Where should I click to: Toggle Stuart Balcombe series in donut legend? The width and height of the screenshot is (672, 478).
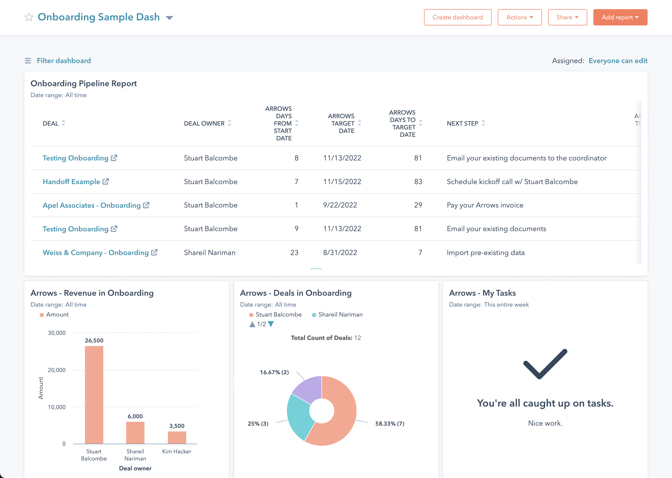276,314
